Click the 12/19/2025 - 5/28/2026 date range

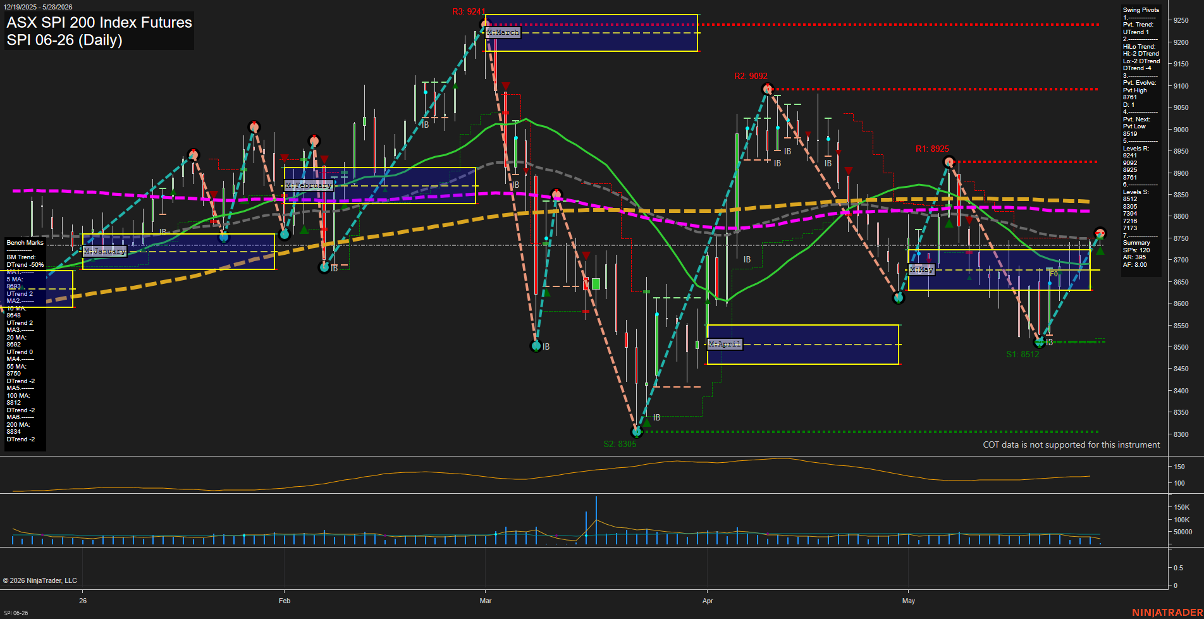[x=38, y=7]
